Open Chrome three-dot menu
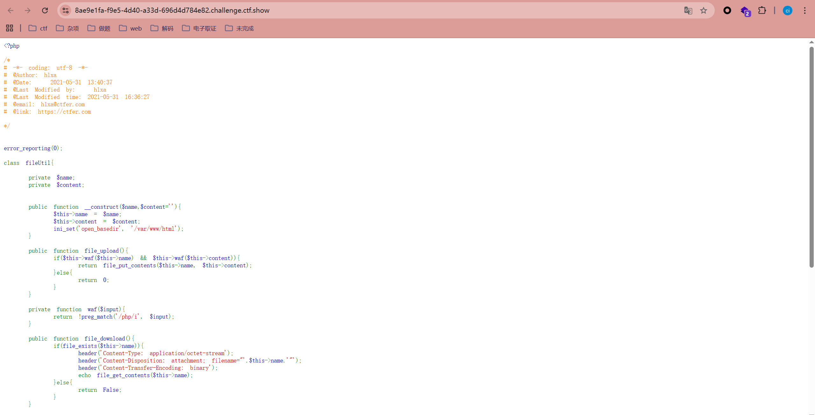Screen dimensions: 815x415 pyautogui.click(x=804, y=11)
